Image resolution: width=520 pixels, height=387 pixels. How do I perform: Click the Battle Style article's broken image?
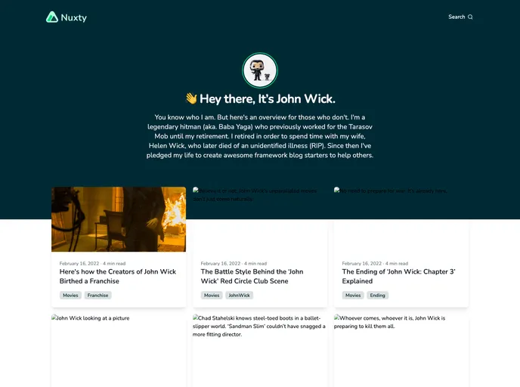259,219
